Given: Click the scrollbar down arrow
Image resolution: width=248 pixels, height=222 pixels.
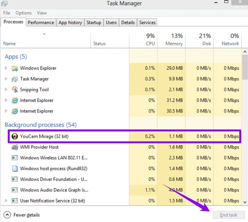Looking at the screenshot, I should [x=245, y=202].
